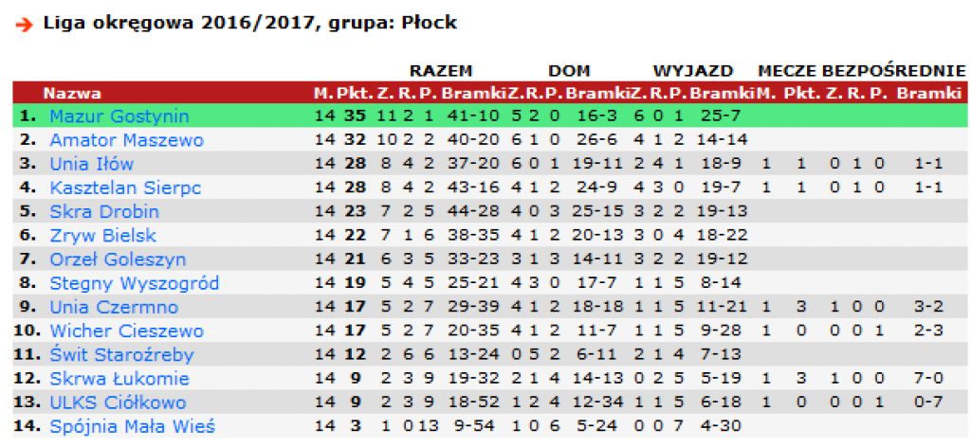The image size is (971, 447).
Task: Click the RAZEM section heading
Action: click(441, 70)
